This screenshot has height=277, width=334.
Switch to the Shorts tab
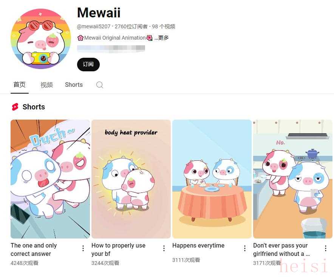pyautogui.click(x=74, y=85)
